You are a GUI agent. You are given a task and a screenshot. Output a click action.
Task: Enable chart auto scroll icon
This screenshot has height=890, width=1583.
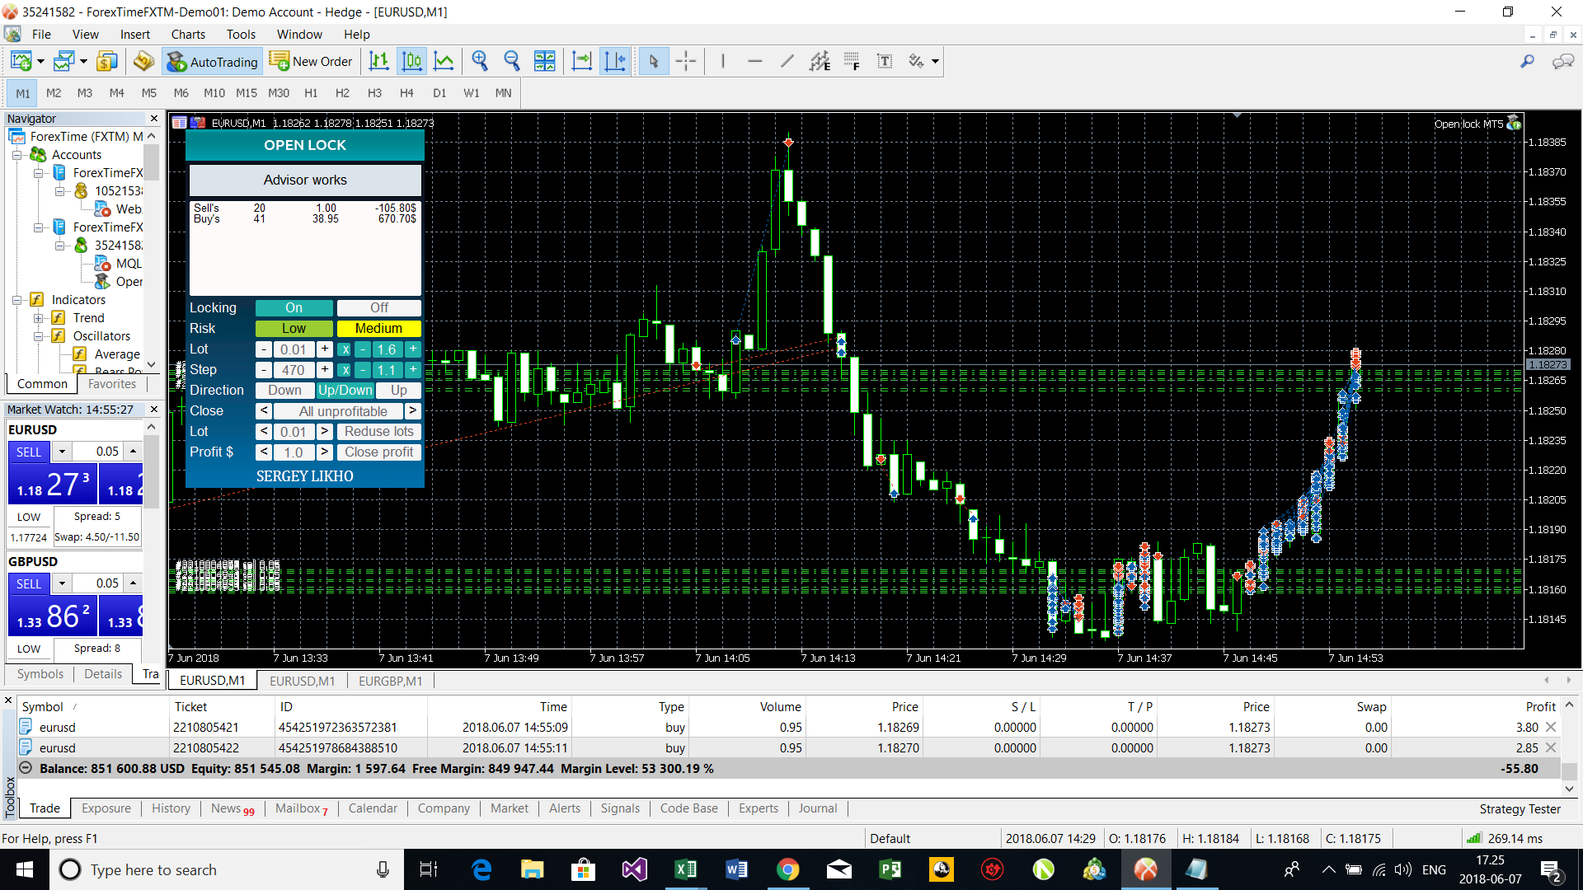click(x=582, y=61)
